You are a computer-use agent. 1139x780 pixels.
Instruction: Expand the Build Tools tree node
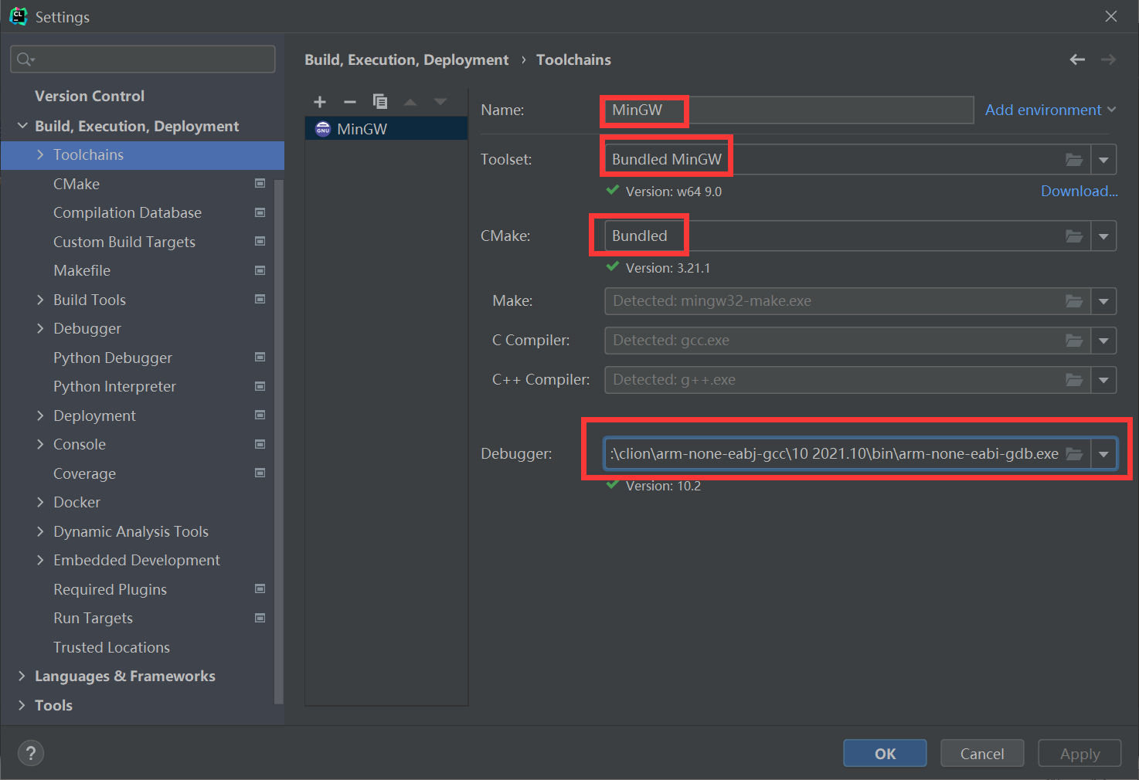[40, 300]
